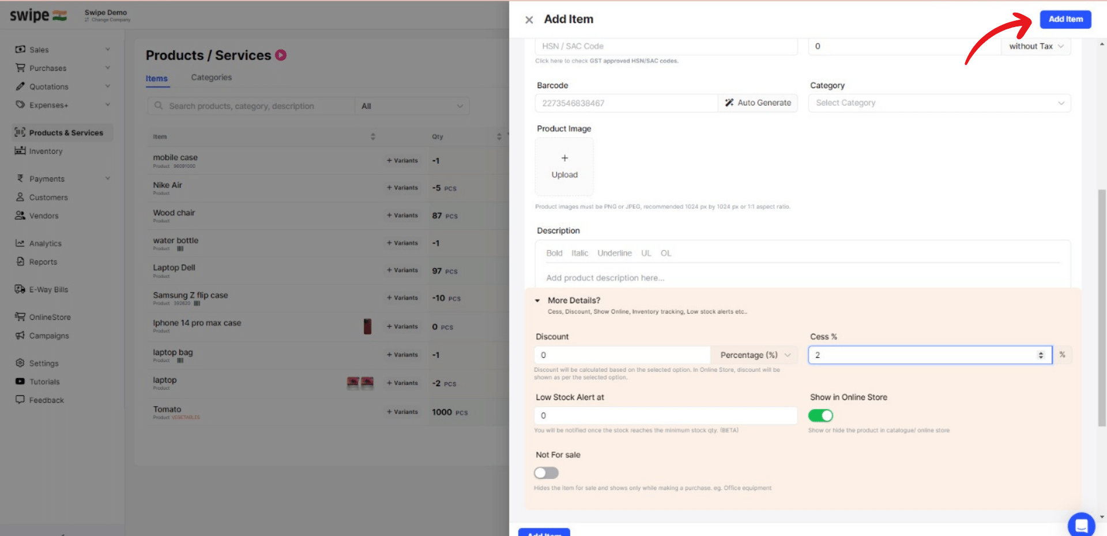
Task: Sort by the Item column arrows
Action: tap(373, 137)
